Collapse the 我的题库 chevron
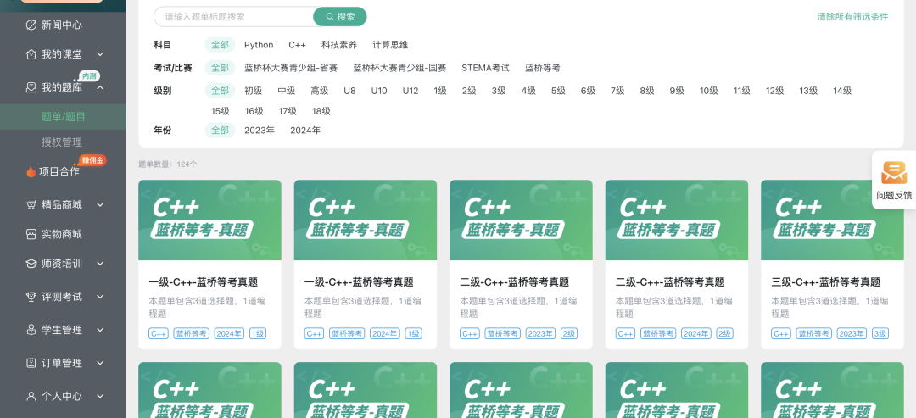Screen dimensions: 916x418 pos(100,87)
